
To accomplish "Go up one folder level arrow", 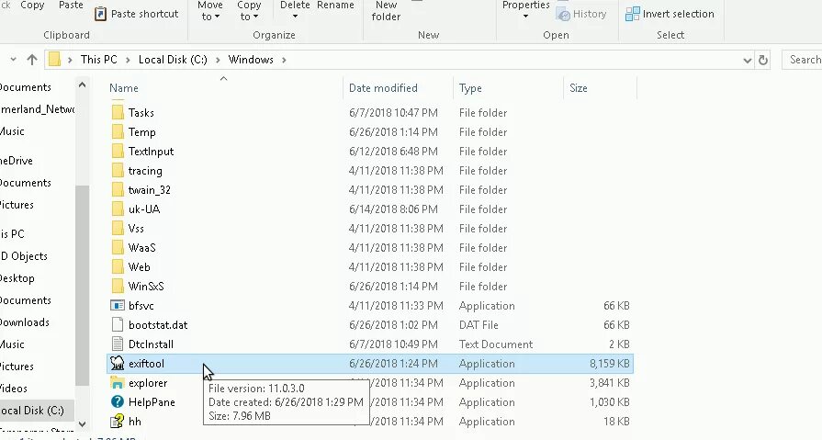I will click(x=32, y=60).
